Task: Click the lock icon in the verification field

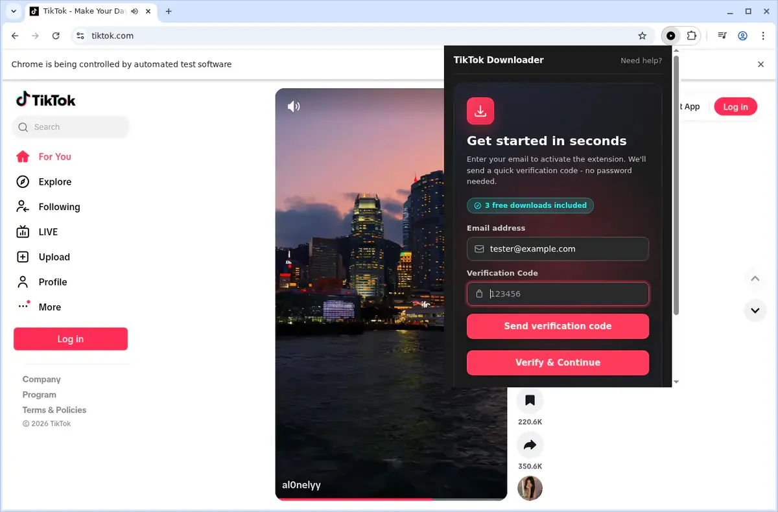Action: 479,294
